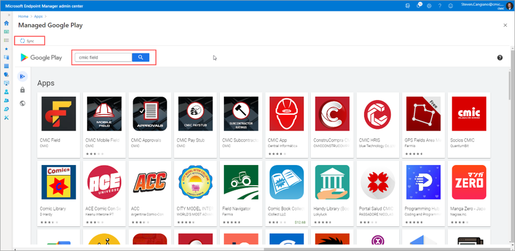Open the Manga Zero app card
515x251 pixels.
469,193
